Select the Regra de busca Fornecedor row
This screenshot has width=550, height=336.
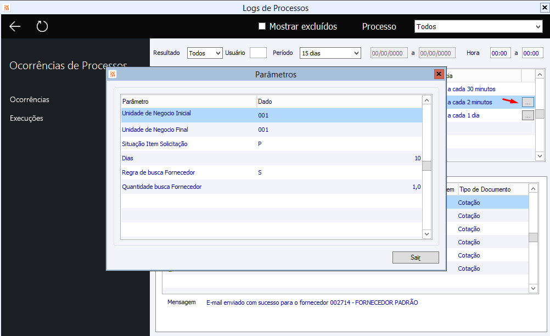272,172
